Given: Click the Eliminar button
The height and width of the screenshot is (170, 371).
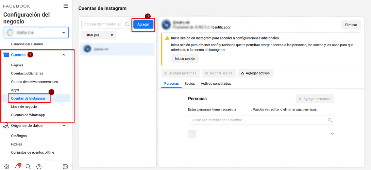Looking at the screenshot, I should [x=351, y=25].
